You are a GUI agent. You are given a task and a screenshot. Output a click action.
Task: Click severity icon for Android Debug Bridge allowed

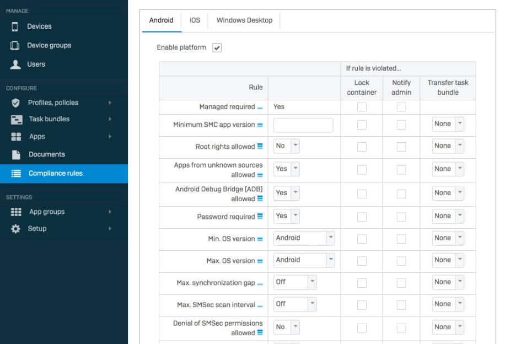coord(260,198)
